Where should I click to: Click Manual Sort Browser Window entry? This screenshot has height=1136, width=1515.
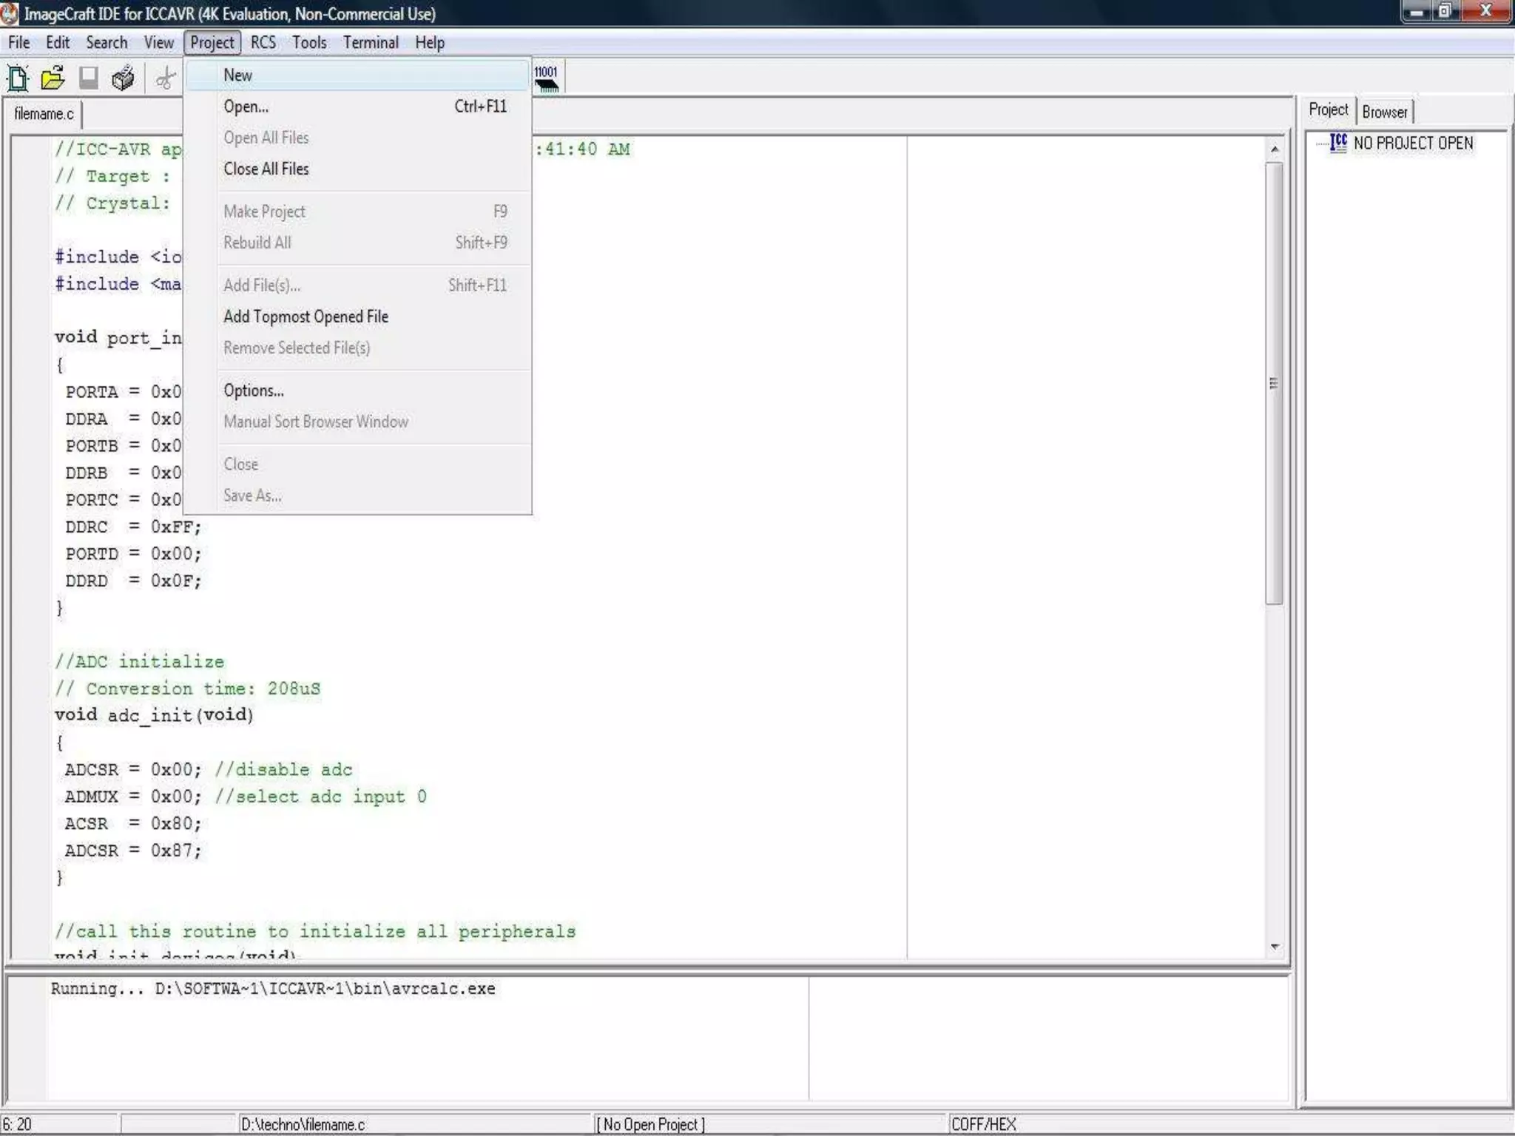pos(358,422)
